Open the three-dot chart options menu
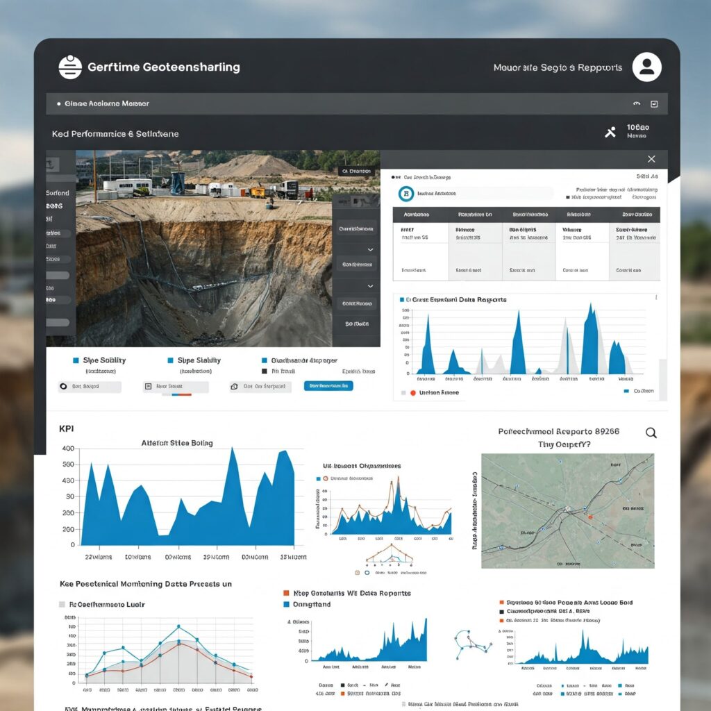This screenshot has width=711, height=711. pos(655,298)
